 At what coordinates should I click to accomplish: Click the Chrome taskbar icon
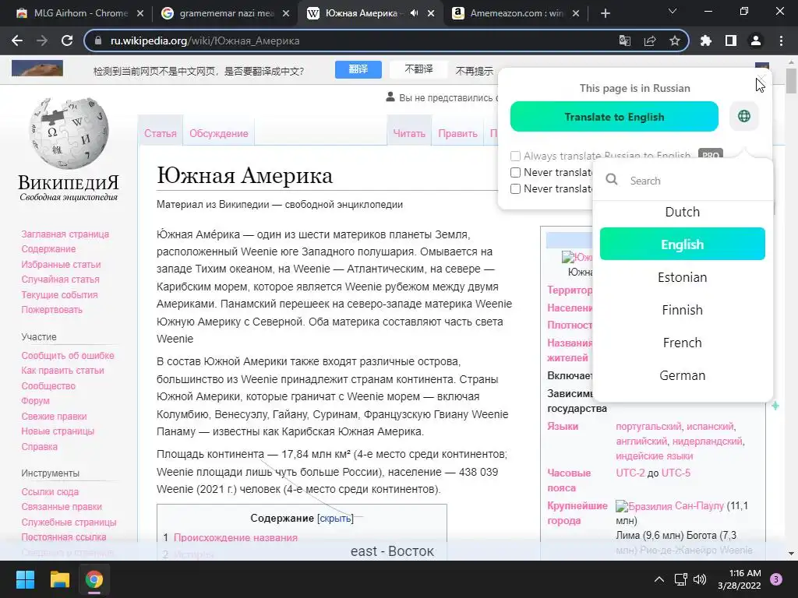(x=94, y=579)
